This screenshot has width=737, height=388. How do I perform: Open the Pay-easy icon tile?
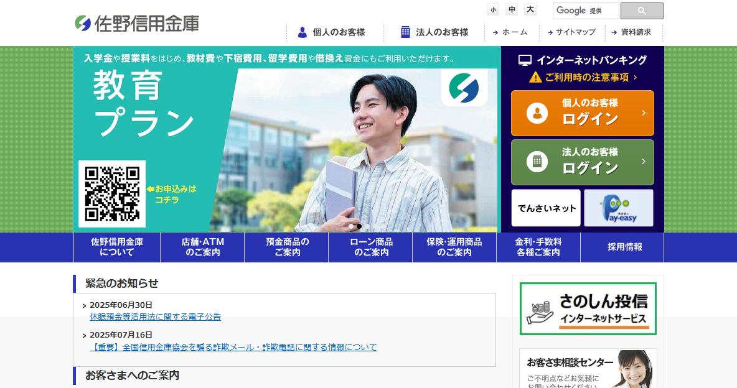tap(619, 208)
